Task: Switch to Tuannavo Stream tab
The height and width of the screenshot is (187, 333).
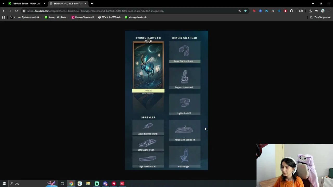Action: click(27, 4)
